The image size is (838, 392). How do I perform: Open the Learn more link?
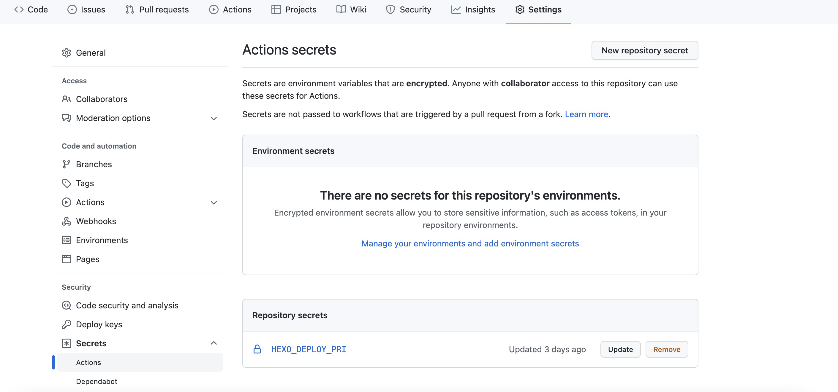tap(586, 114)
